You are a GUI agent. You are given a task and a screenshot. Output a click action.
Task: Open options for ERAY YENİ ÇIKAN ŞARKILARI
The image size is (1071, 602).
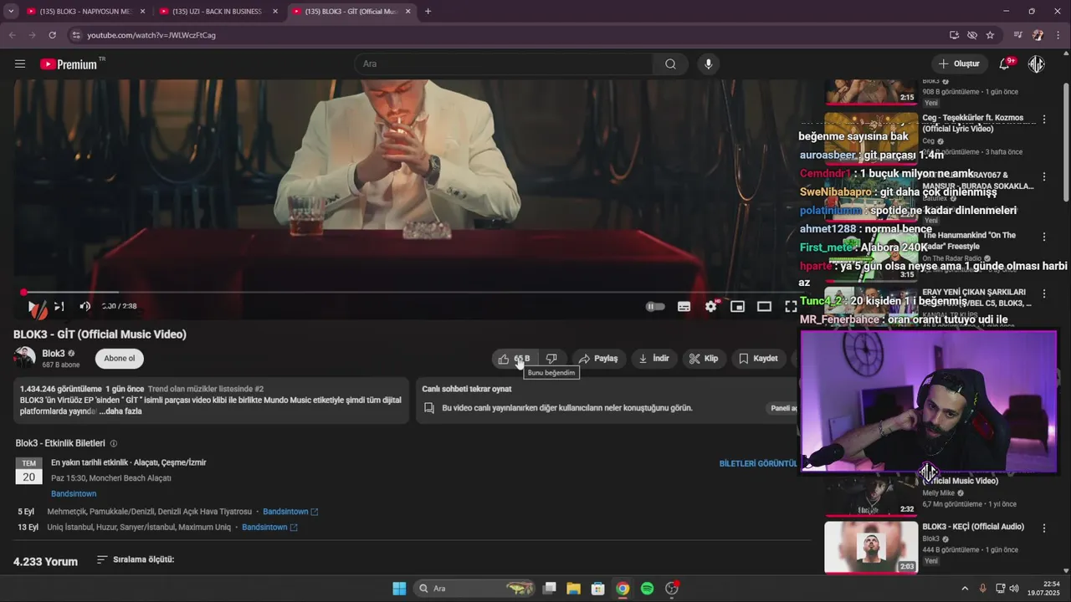(x=1044, y=294)
